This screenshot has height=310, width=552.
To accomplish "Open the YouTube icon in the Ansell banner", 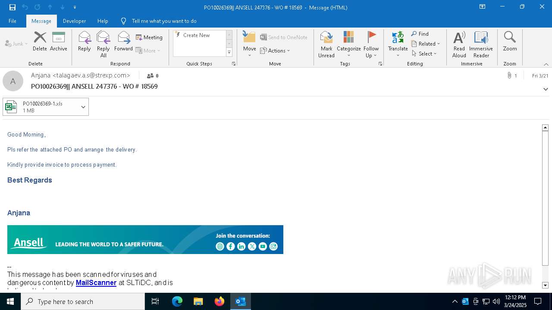I will [263, 246].
